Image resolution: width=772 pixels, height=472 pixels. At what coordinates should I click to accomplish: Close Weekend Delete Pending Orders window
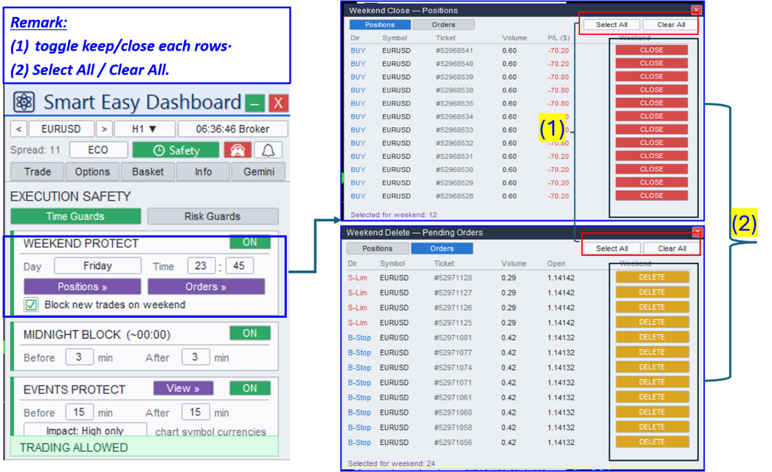697,232
